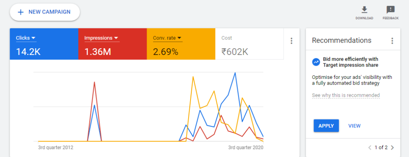Click the orange Conv. rate 2.69% tile
This screenshot has height=157, width=409.
181,44
